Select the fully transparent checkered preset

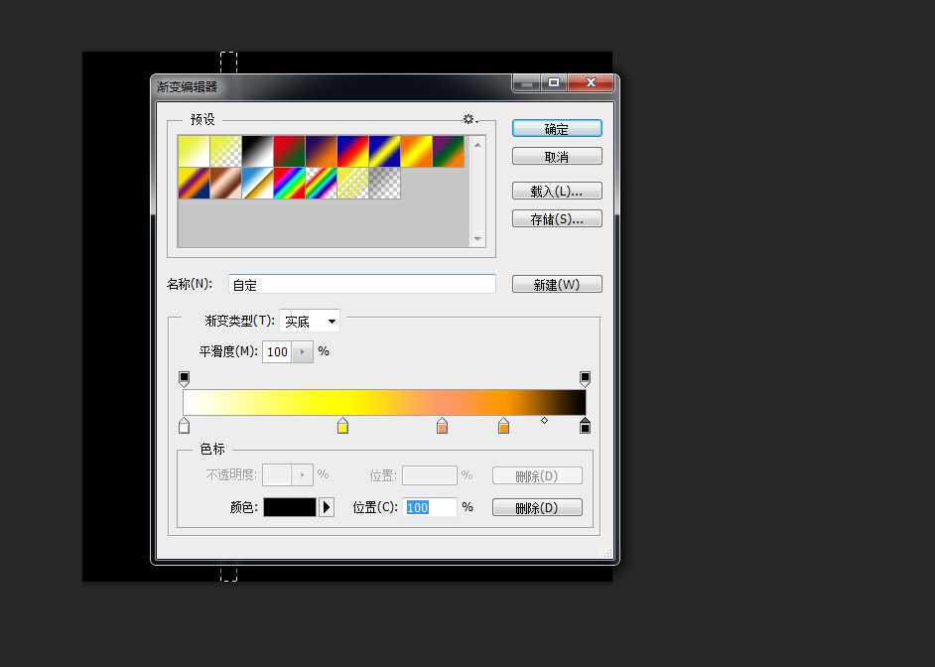(x=382, y=182)
